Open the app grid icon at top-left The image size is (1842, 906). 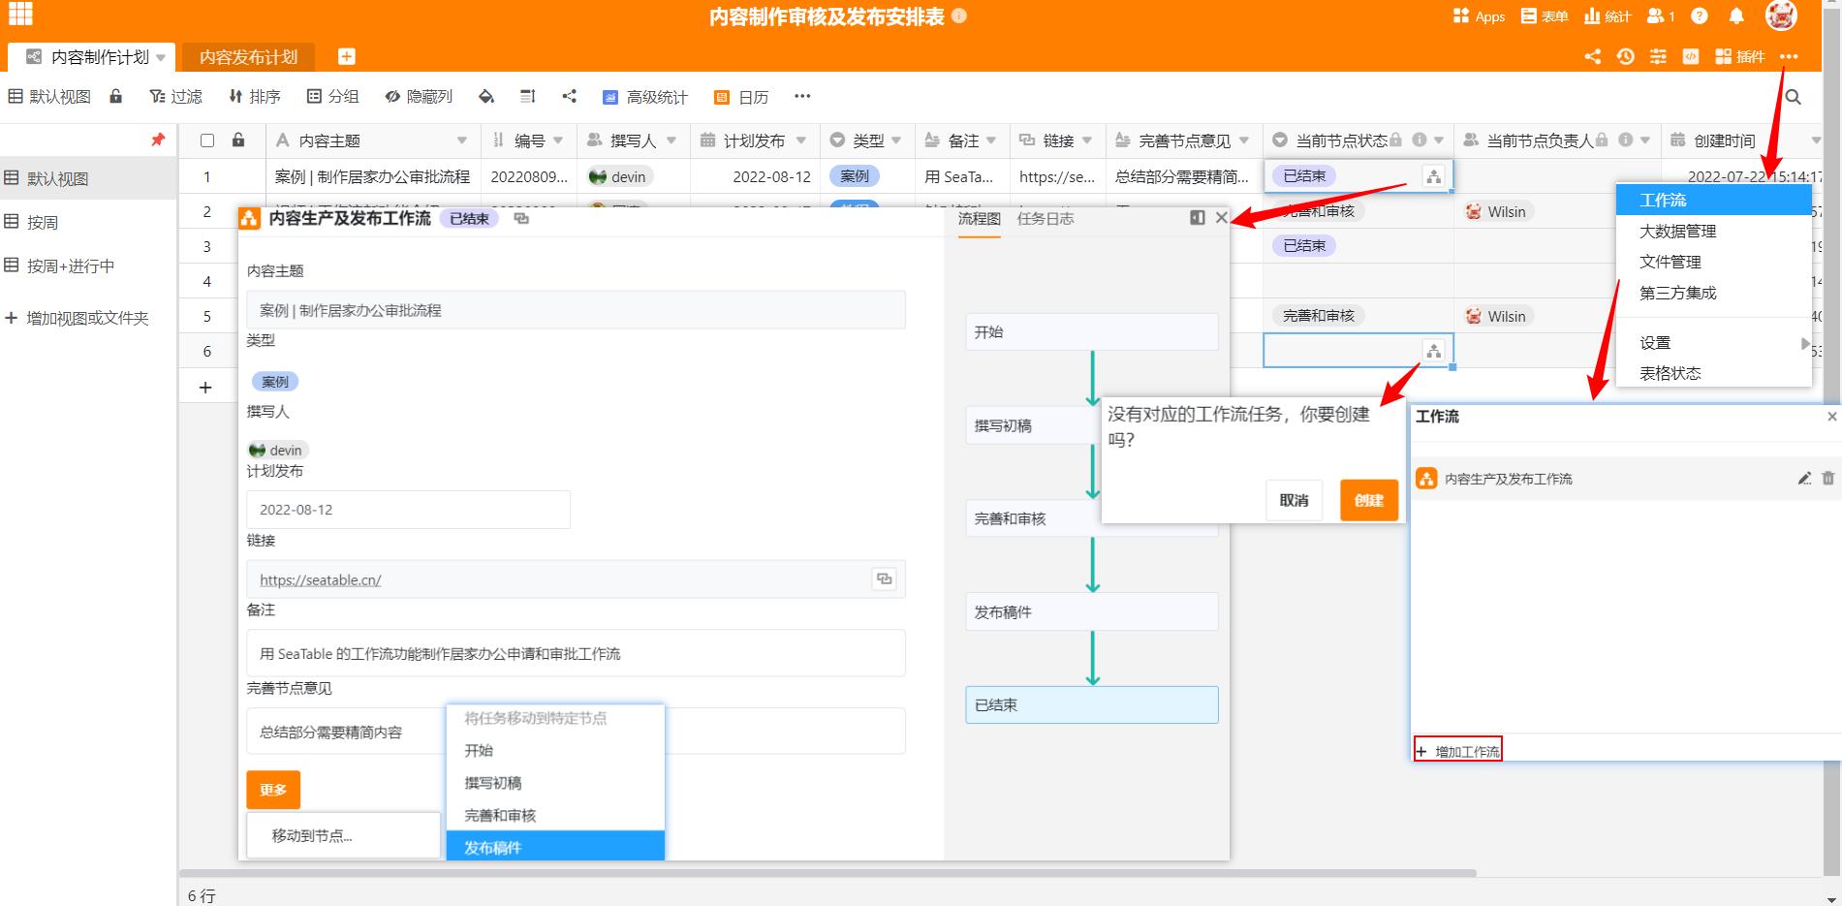[x=20, y=14]
